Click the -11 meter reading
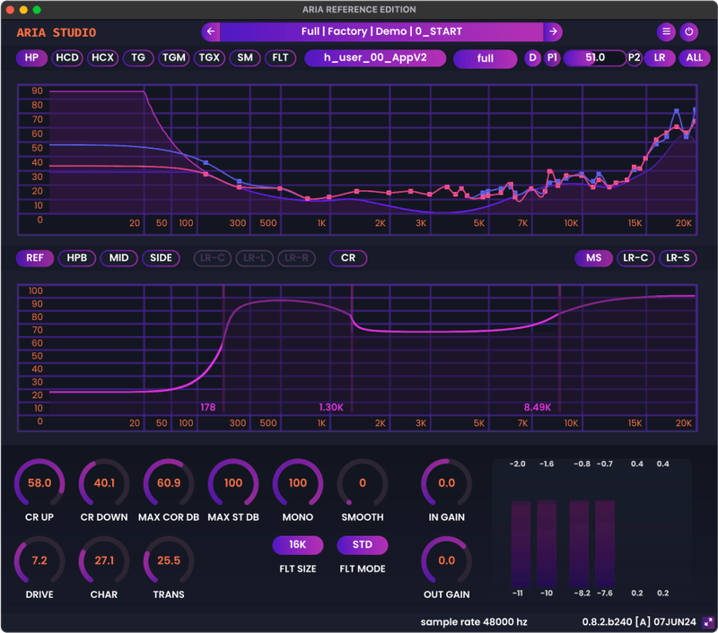 coord(518,594)
